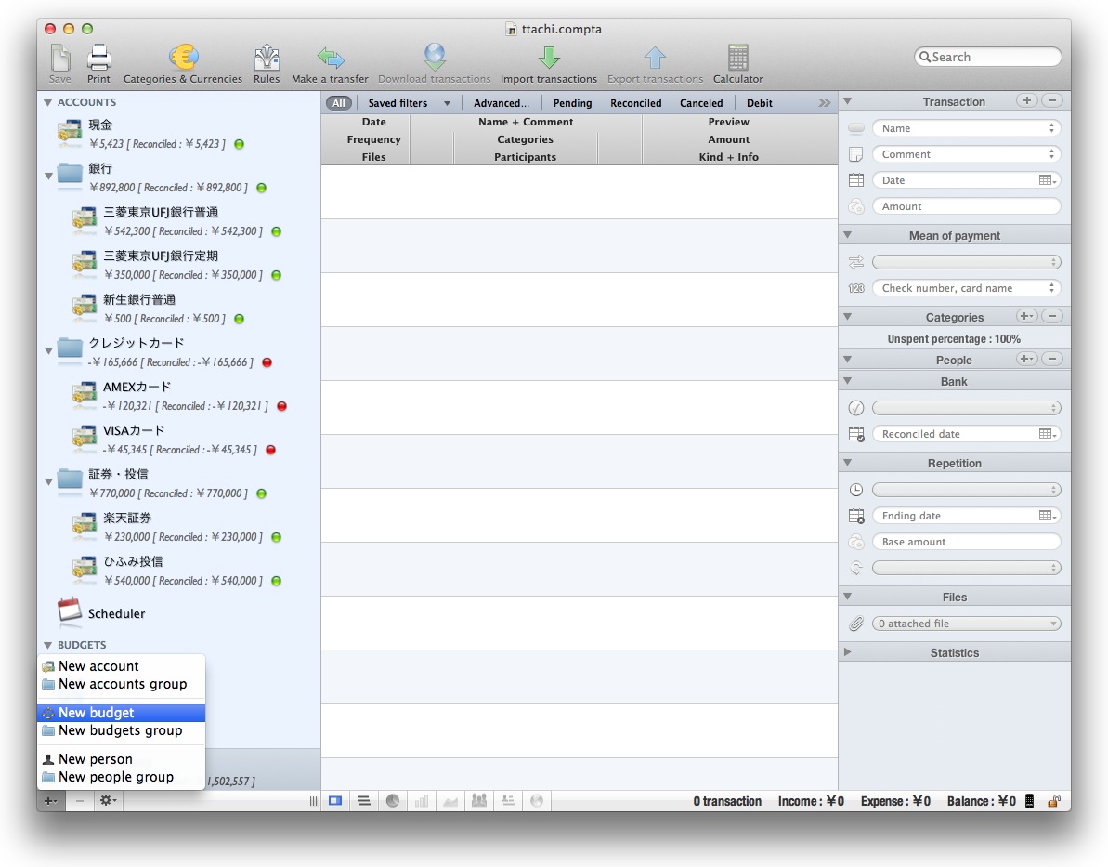
Task: Click the Rules toolbar icon
Action: (x=267, y=63)
